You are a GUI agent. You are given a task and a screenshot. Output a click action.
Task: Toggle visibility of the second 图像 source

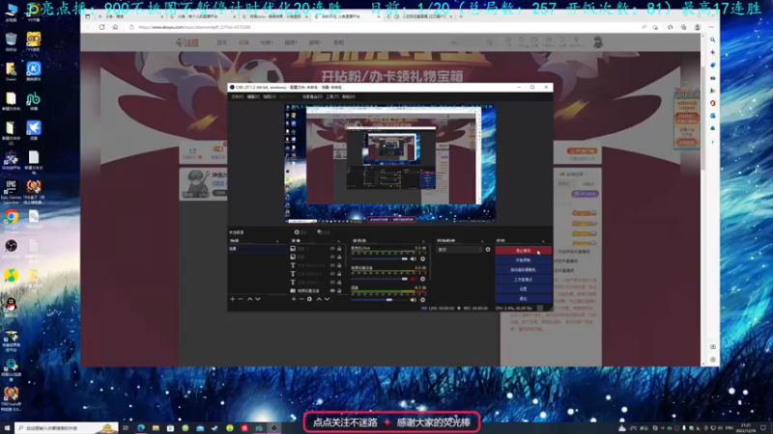(x=332, y=257)
